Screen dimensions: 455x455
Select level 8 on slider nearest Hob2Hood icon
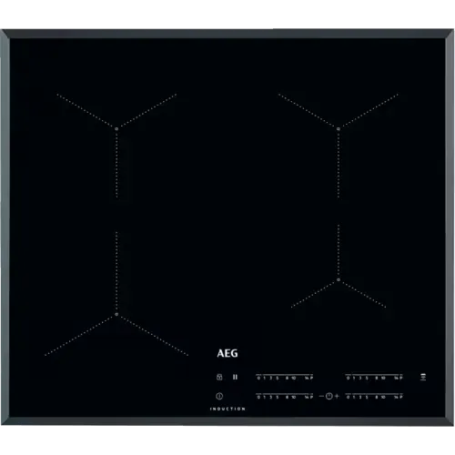pyautogui.click(x=377, y=378)
